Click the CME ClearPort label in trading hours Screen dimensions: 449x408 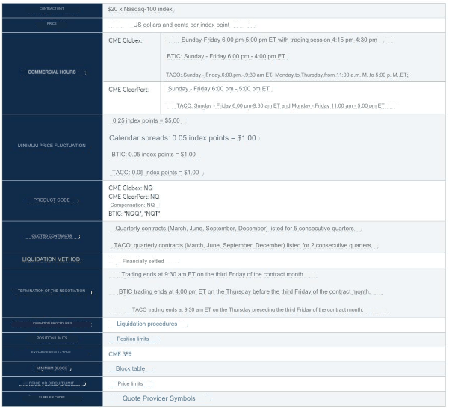point(128,90)
